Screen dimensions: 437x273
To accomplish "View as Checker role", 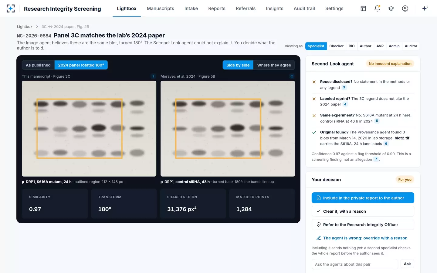I will 337,46.
